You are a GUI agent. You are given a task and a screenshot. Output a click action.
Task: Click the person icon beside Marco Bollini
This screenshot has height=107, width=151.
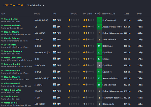pos(2,102)
